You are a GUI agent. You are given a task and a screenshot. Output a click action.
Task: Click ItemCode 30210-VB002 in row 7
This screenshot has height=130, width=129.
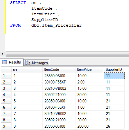[x=59, y=114]
